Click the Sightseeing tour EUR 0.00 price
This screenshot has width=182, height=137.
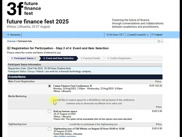coord(157,128)
